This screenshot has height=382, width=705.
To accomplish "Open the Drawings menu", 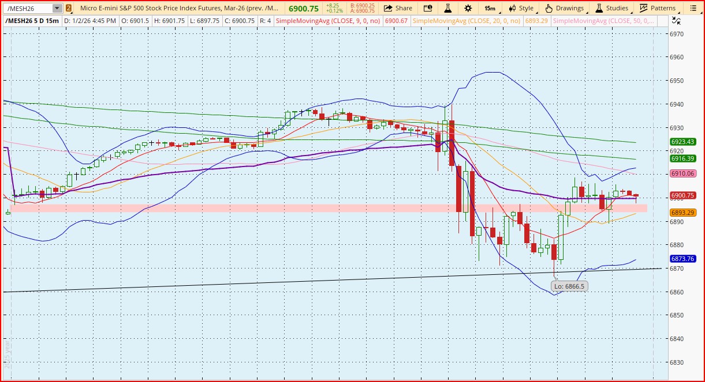I will coord(565,8).
